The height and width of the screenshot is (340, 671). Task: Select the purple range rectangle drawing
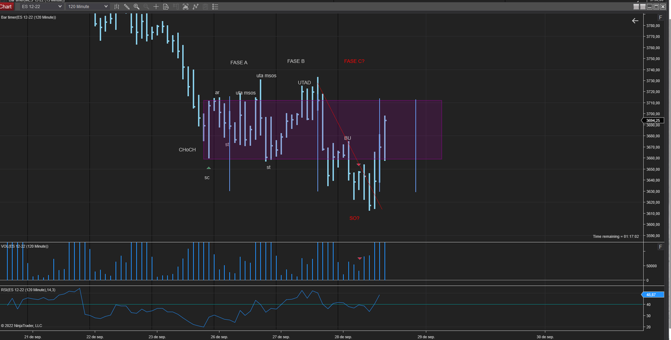322,130
